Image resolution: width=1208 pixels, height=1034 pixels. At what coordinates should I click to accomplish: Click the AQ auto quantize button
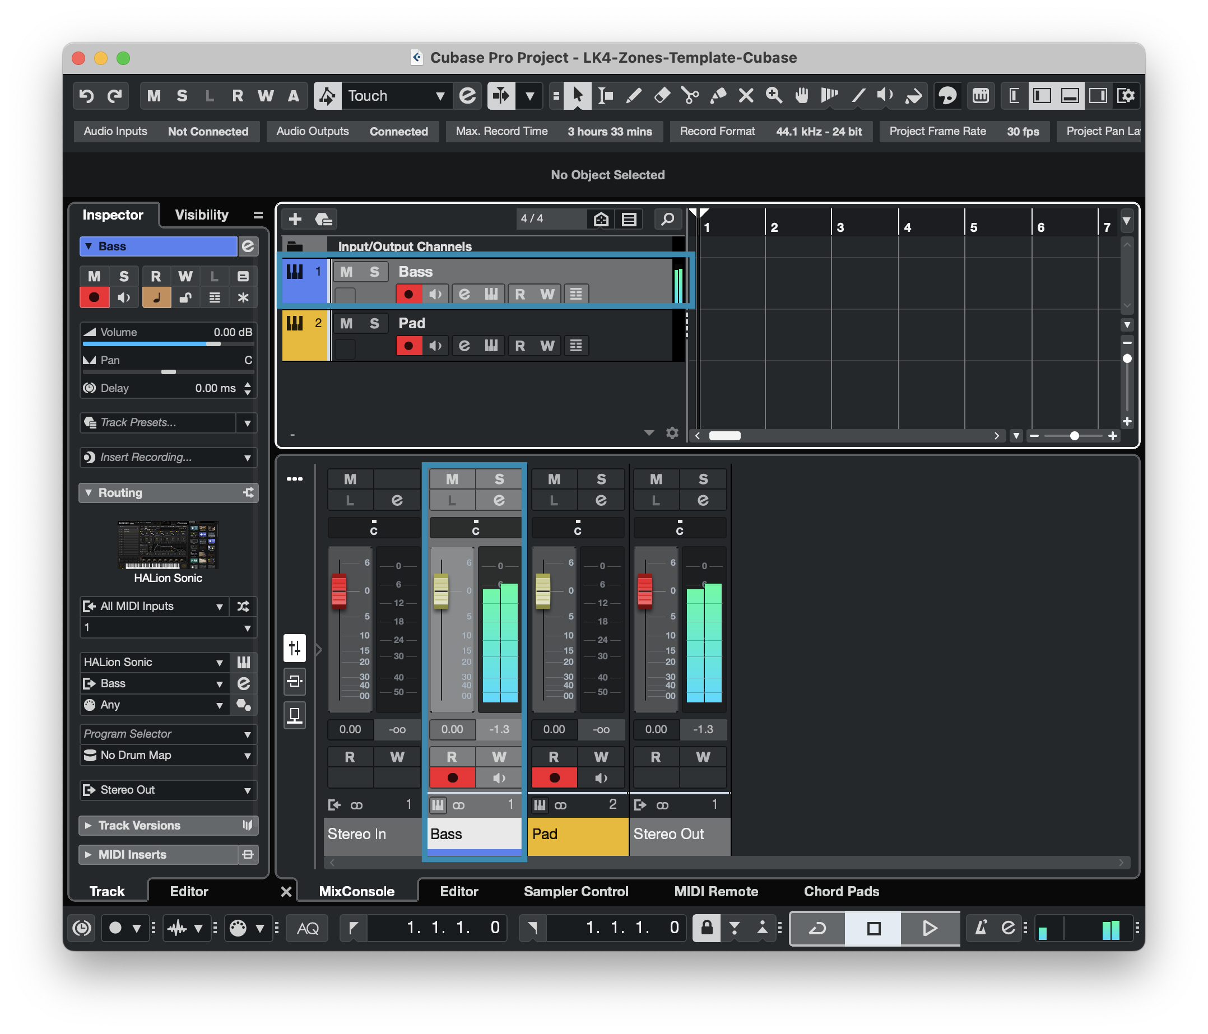click(x=307, y=928)
